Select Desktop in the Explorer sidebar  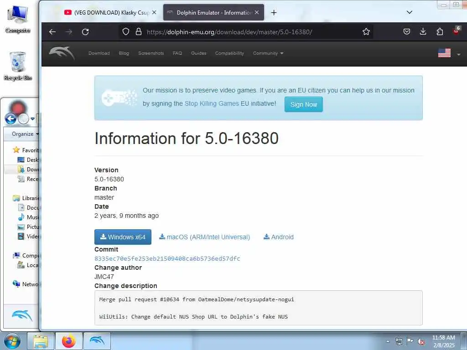(x=28, y=160)
